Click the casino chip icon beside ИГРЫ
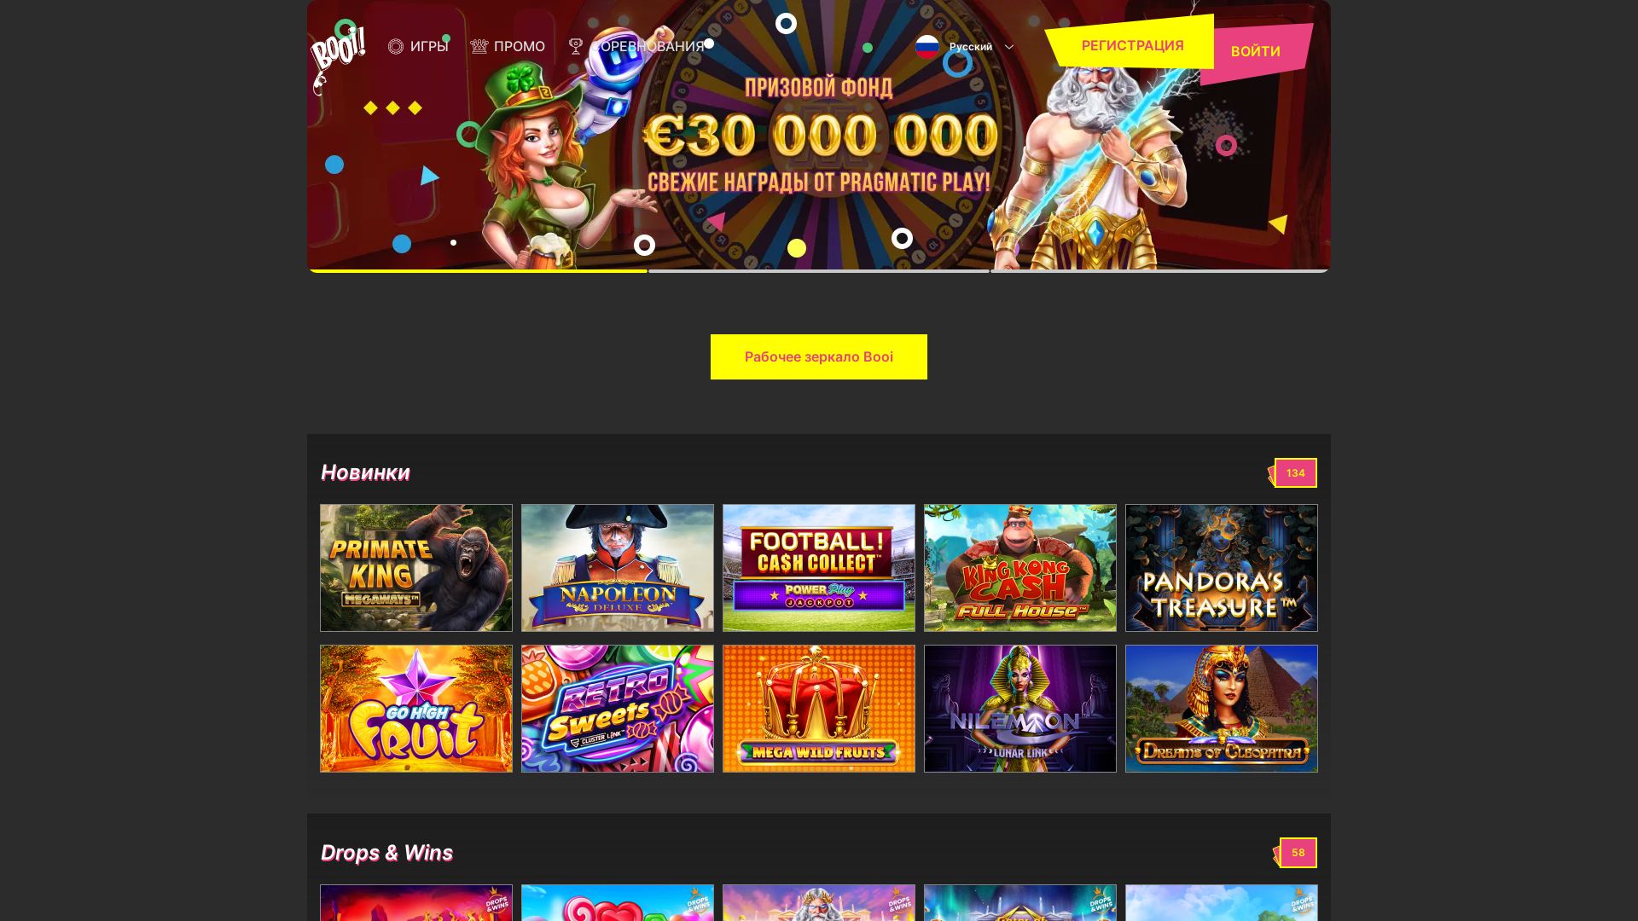The width and height of the screenshot is (1638, 921). [x=396, y=46]
